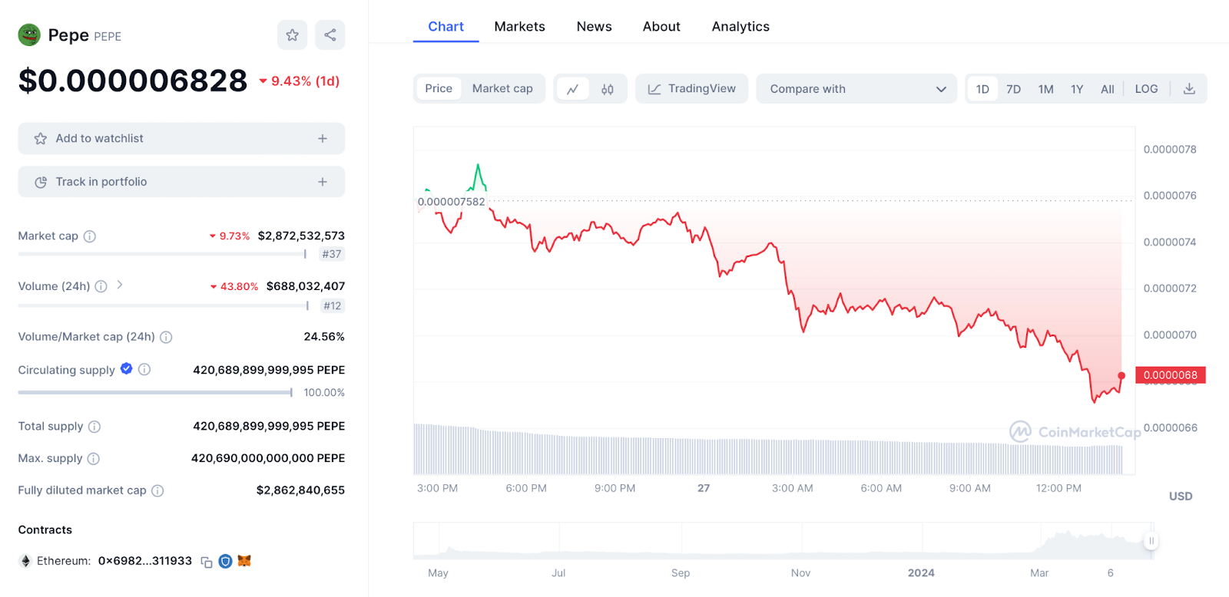The image size is (1229, 597).
Task: Click the timeline range slider handle
Action: point(1151,541)
